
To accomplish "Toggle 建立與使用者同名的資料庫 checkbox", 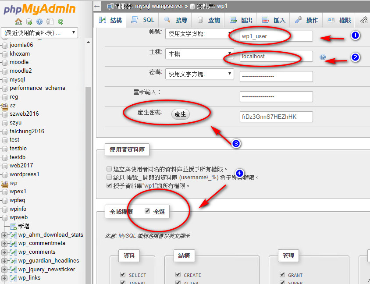I will pos(109,169).
